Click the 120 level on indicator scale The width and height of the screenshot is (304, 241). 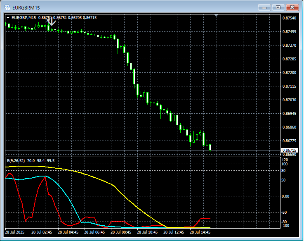point(285,160)
